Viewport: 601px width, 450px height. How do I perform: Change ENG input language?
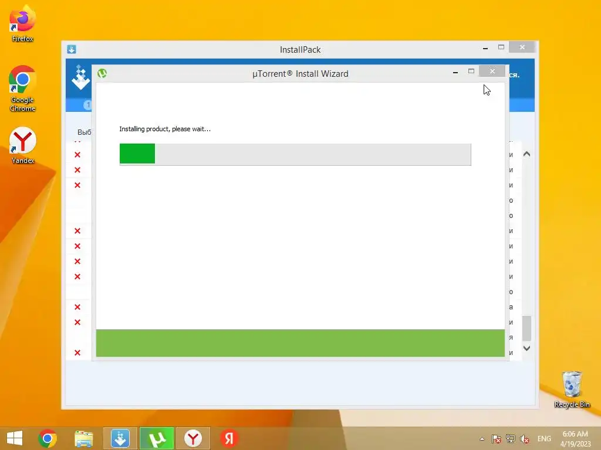(x=544, y=439)
